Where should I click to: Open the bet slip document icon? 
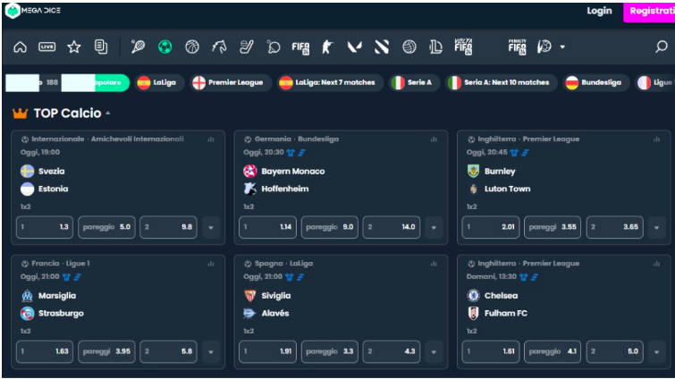tap(101, 46)
